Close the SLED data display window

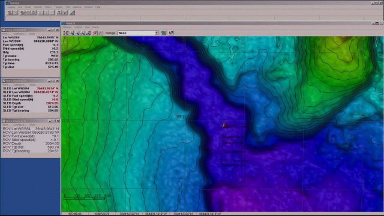58,80
